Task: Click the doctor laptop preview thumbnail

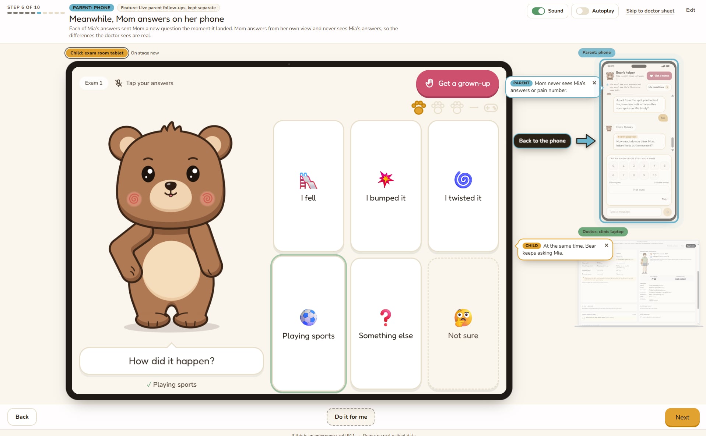Action: pos(639,283)
